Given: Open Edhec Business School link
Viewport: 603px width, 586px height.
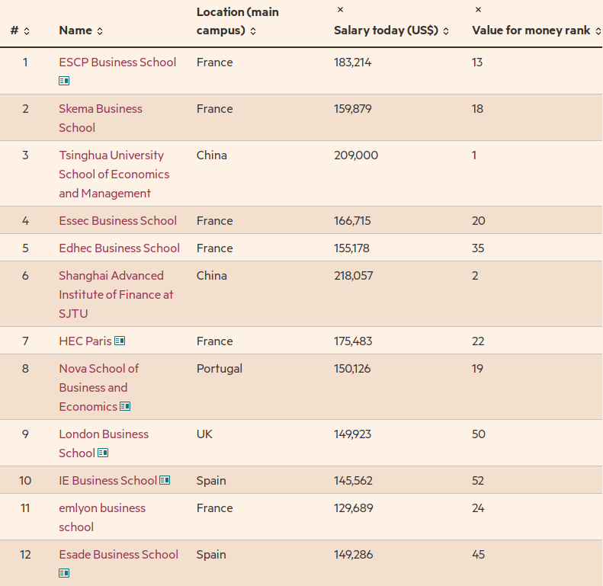Looking at the screenshot, I should point(119,248).
